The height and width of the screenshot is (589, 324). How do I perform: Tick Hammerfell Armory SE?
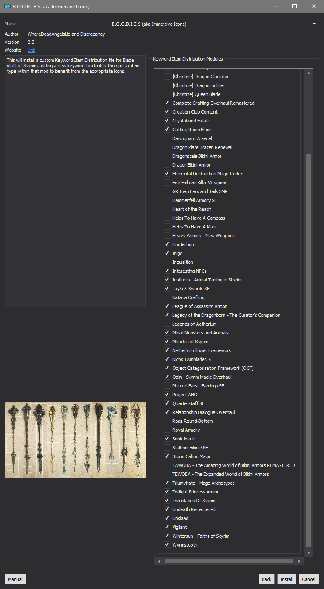coord(167,200)
